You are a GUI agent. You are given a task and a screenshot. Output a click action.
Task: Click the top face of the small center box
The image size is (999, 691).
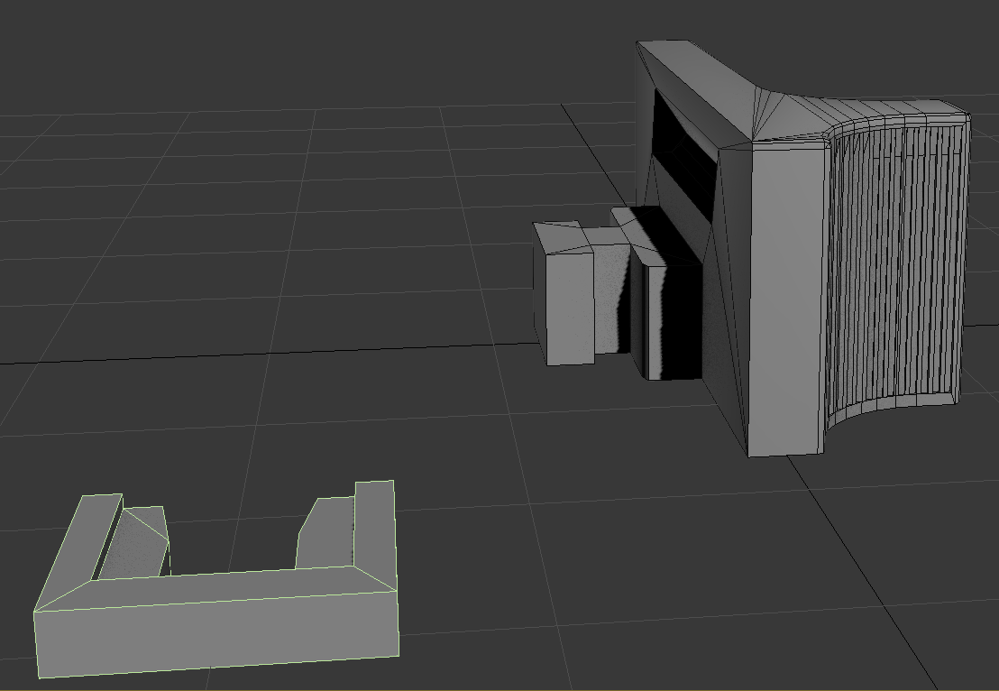pyautogui.click(x=559, y=236)
